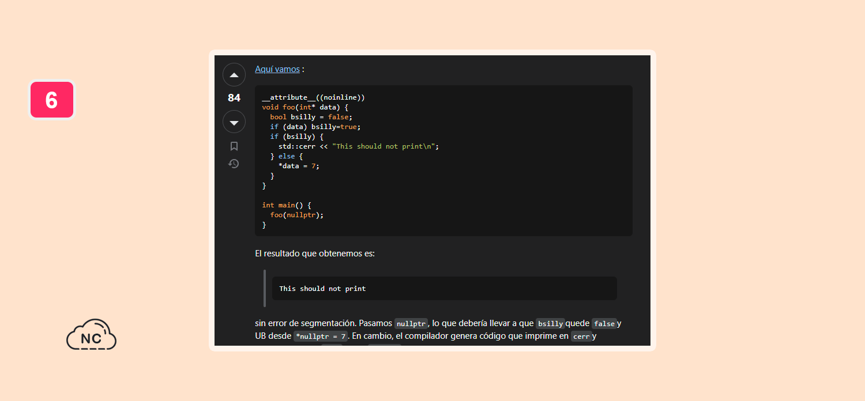Click the inline code "nullptr" in the paragraph
Viewport: 865px width, 401px height.
pyautogui.click(x=411, y=324)
